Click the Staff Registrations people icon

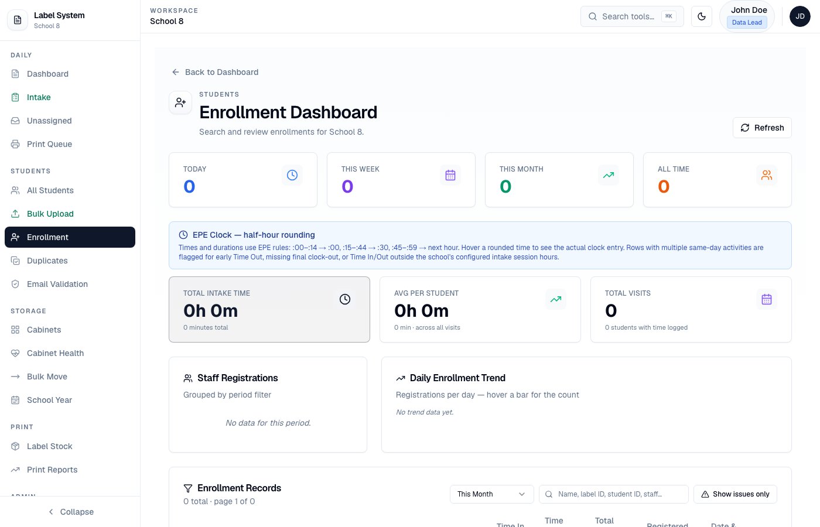click(x=188, y=378)
